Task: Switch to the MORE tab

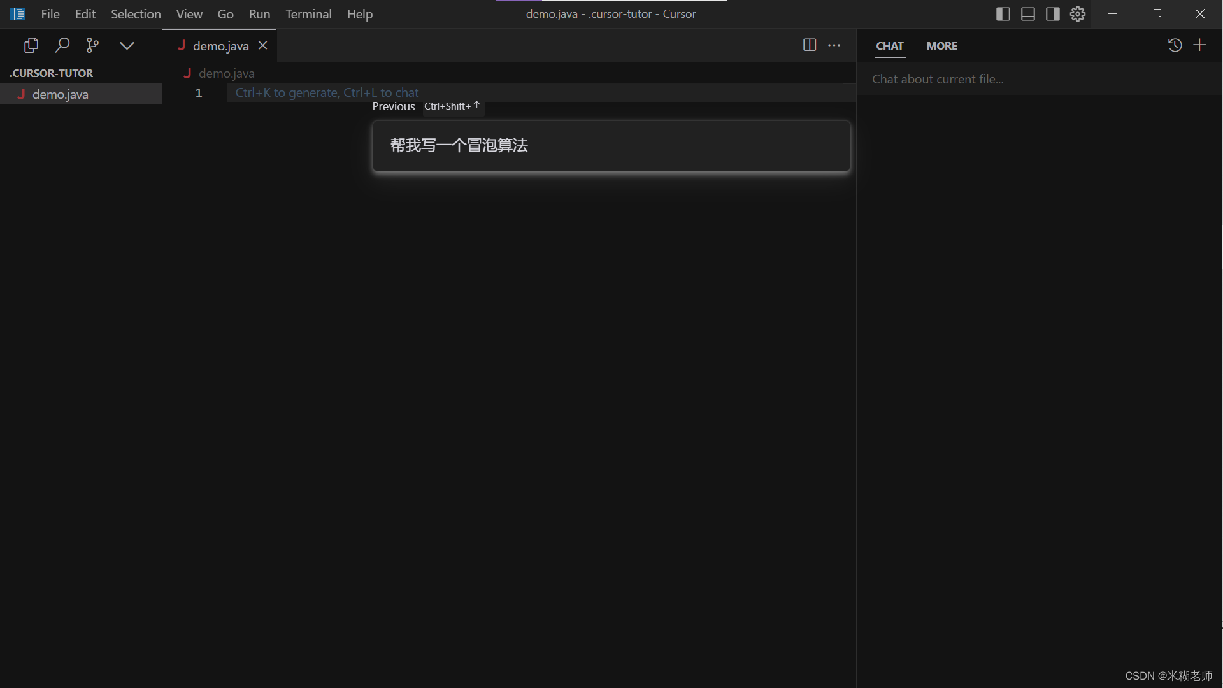Action: [x=941, y=46]
